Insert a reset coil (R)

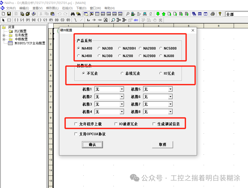pyautogui.click(x=68, y=20)
